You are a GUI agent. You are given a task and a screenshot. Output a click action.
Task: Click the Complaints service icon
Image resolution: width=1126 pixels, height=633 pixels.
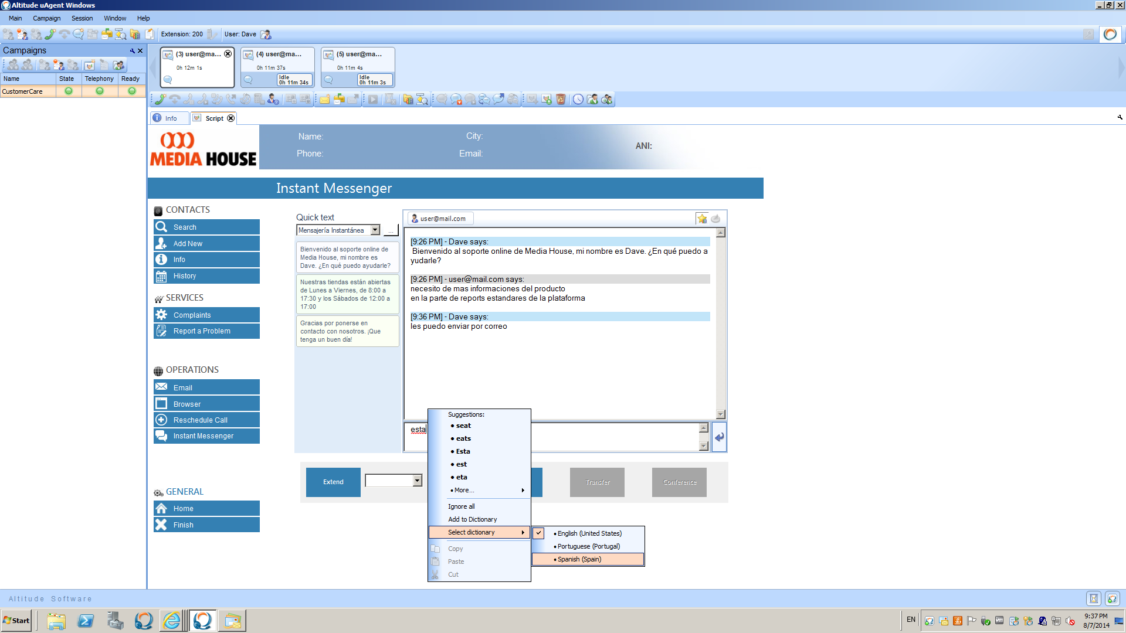click(x=161, y=315)
